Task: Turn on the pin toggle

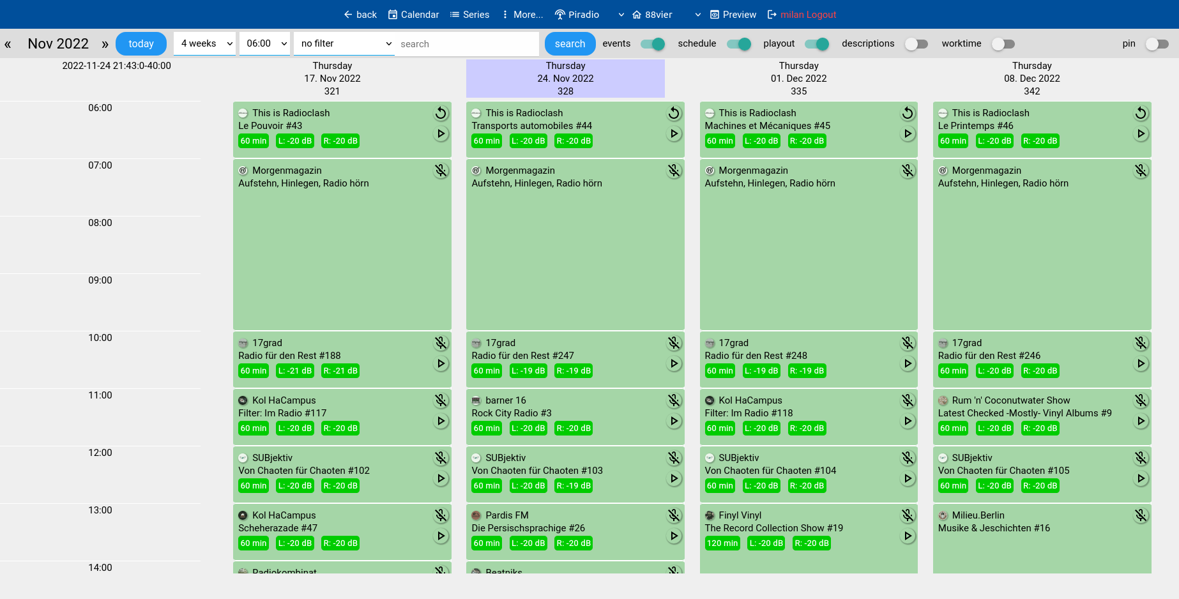Action: 1157,43
